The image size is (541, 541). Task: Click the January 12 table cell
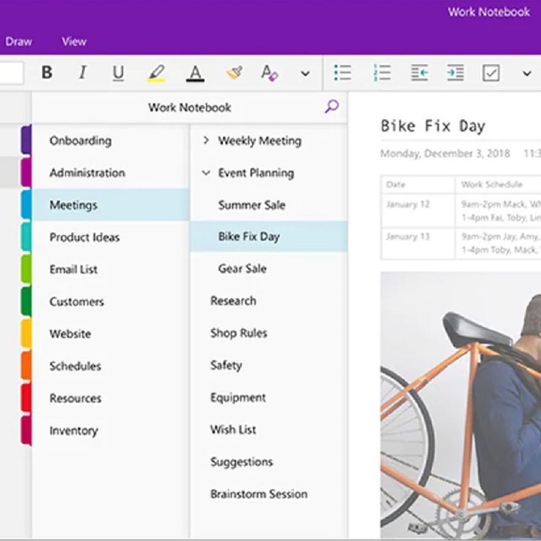tap(419, 210)
